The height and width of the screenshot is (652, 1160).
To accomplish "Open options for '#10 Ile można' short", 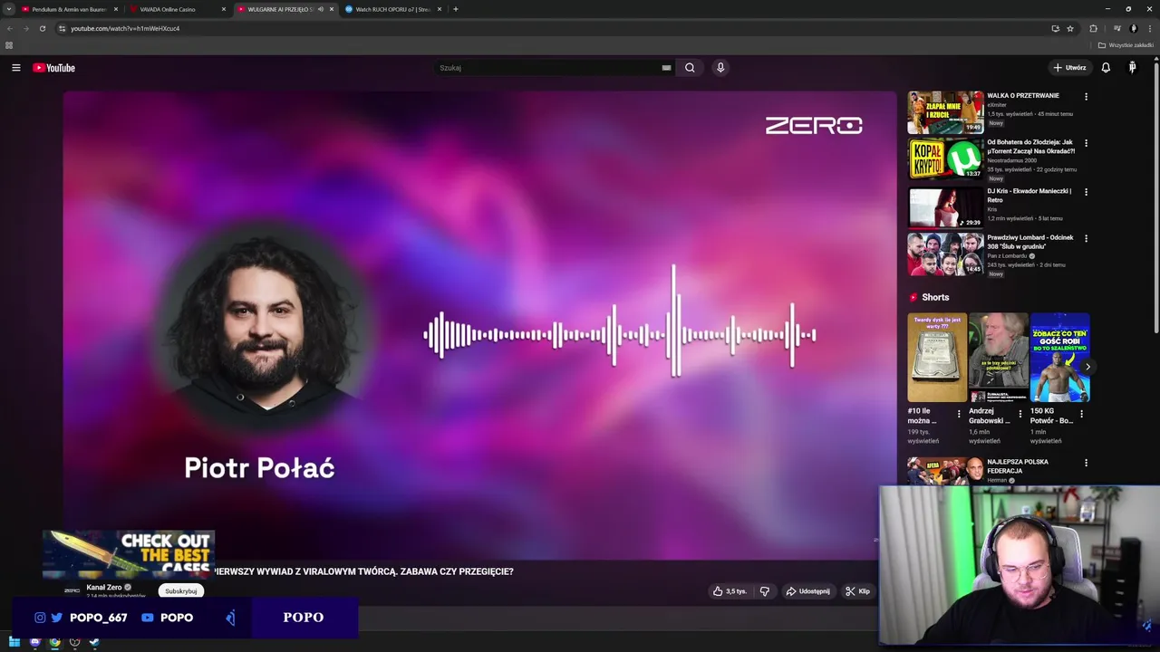I will click(x=959, y=414).
